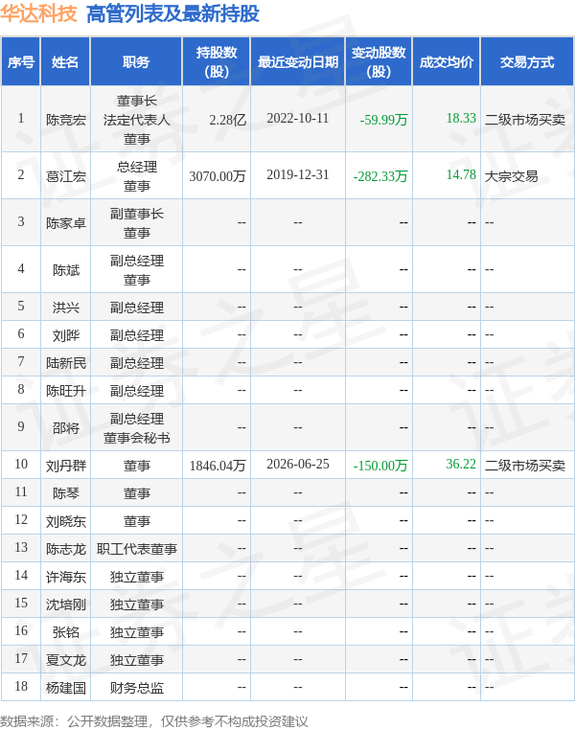575x730 pixels.
Task: Click the name 陈志龙
Action: pos(66,549)
